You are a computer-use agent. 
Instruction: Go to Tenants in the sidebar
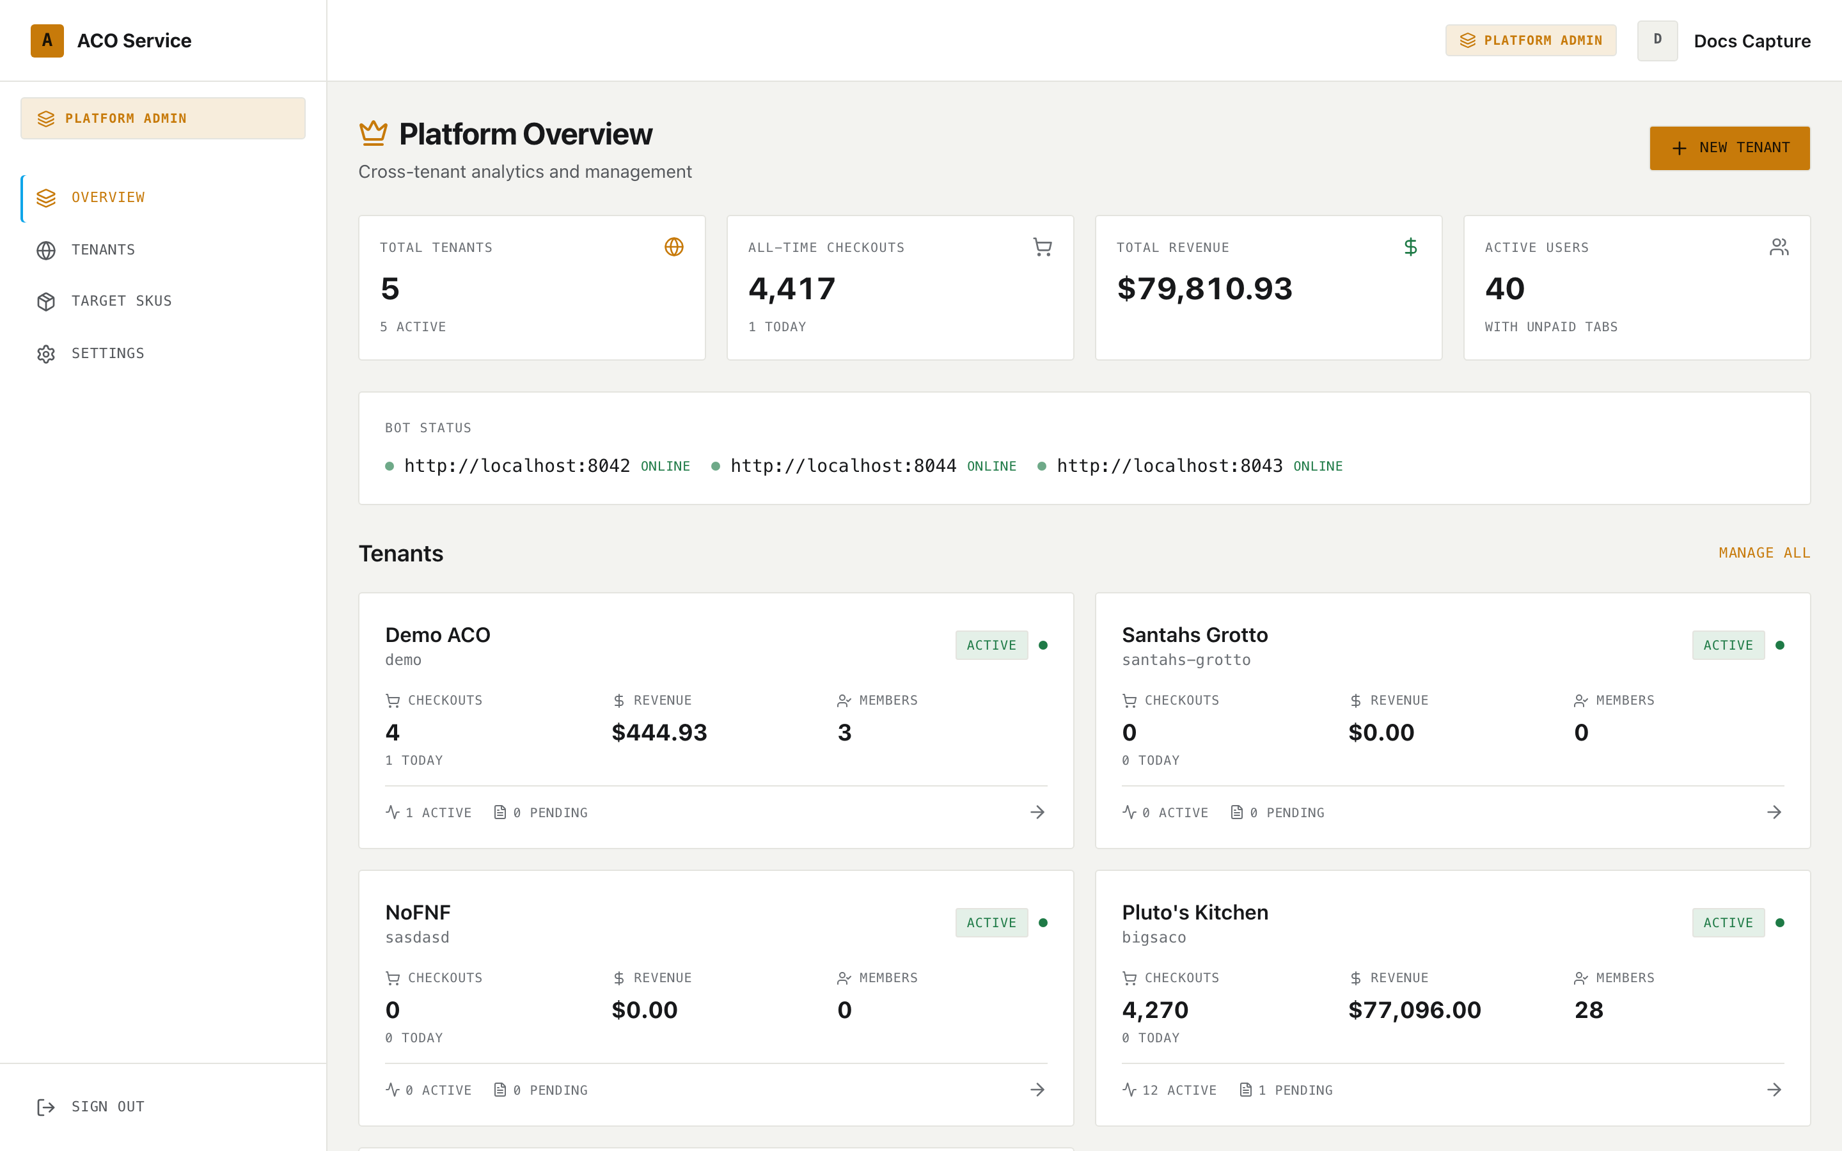(163, 249)
